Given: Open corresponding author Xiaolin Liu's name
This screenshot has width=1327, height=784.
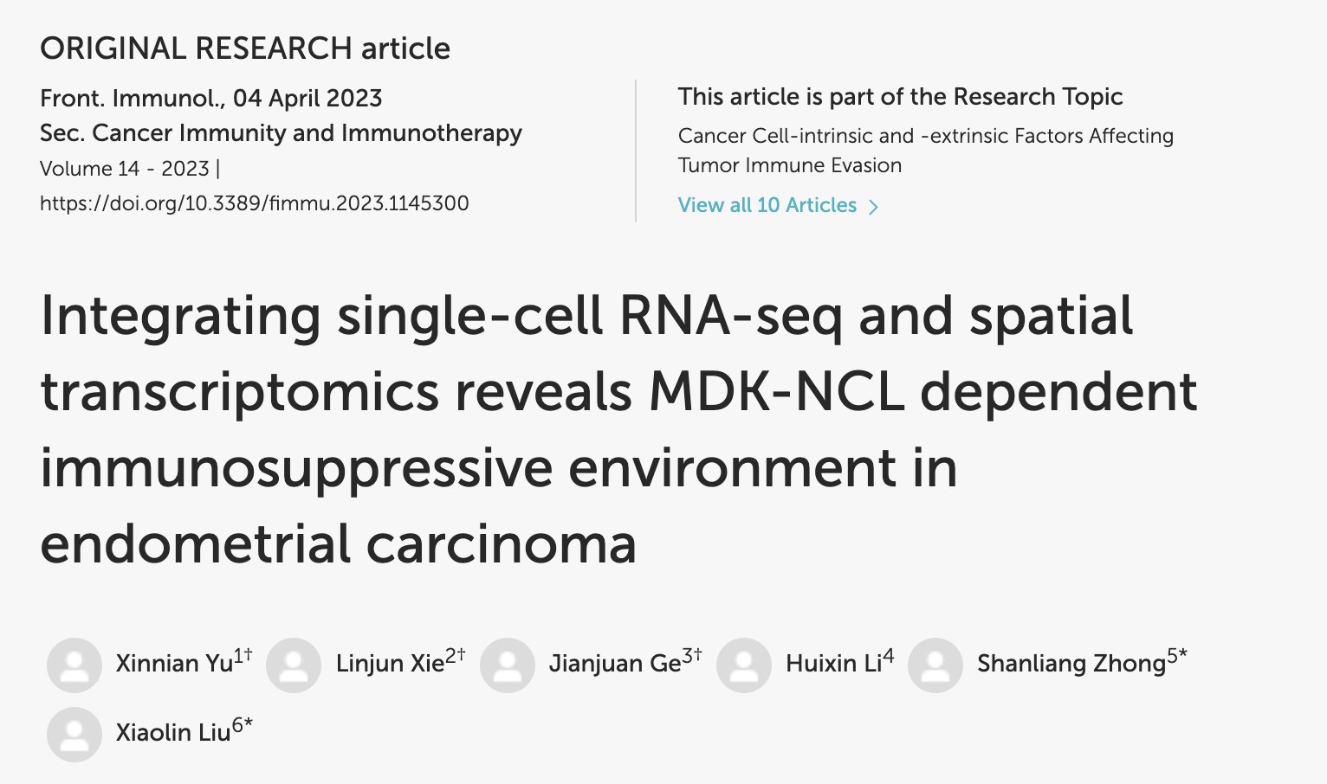Looking at the screenshot, I should (173, 732).
